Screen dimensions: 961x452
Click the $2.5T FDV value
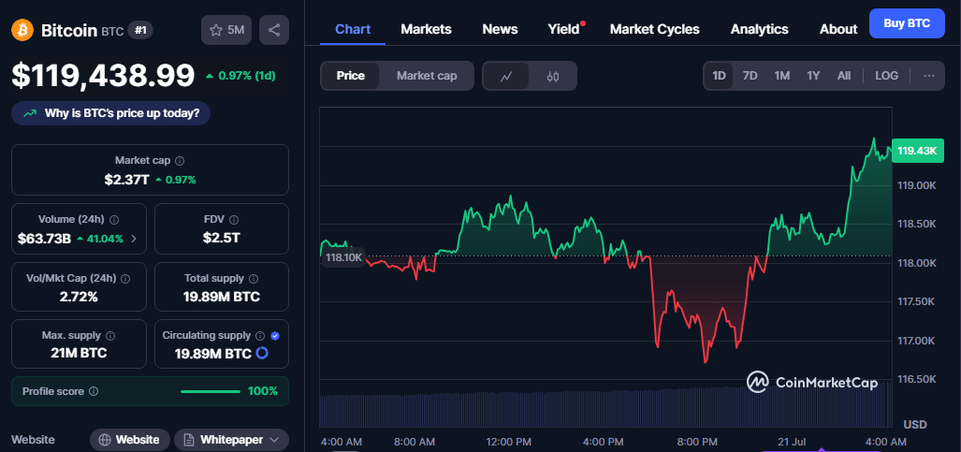pos(221,238)
